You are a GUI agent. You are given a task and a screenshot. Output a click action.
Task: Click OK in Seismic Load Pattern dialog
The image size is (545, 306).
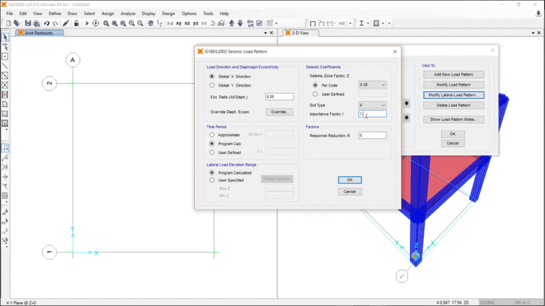pyautogui.click(x=349, y=179)
